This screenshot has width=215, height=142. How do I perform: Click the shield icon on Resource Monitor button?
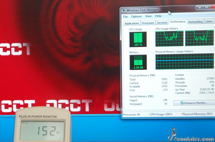tap(182, 103)
